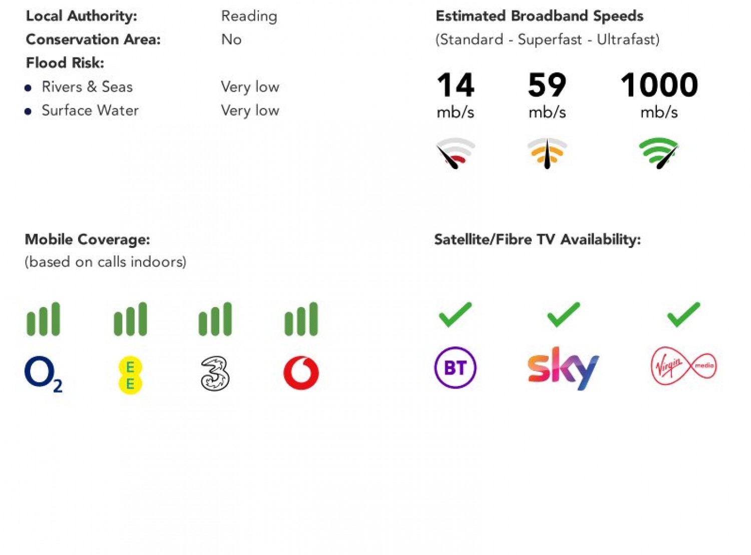Click the green checkmark above BT
Screen dimensions: 751x555
[x=455, y=314]
